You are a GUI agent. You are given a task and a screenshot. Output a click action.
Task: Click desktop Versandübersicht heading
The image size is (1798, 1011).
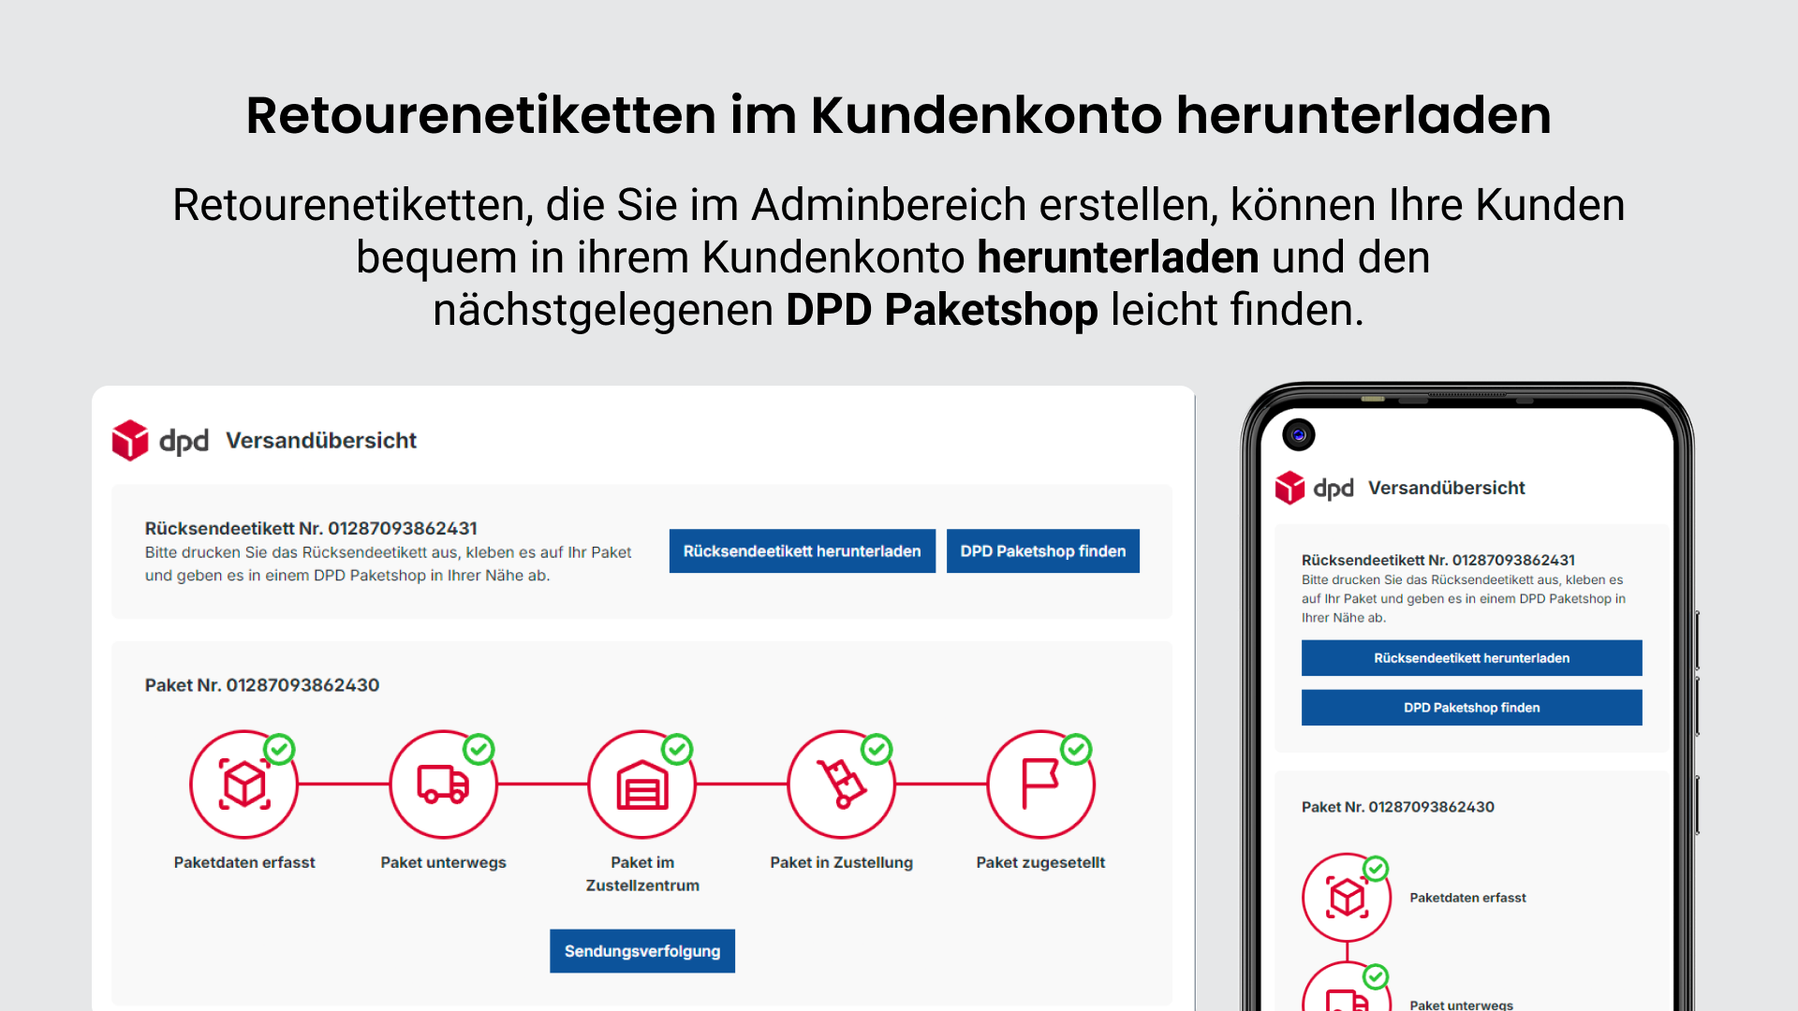[x=321, y=441]
